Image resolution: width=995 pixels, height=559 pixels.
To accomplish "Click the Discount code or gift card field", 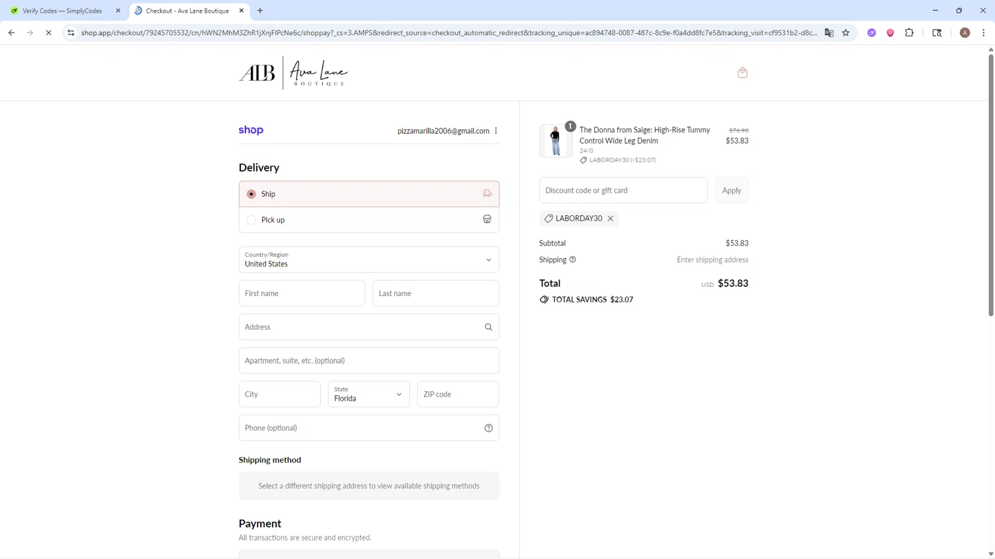I will [624, 190].
